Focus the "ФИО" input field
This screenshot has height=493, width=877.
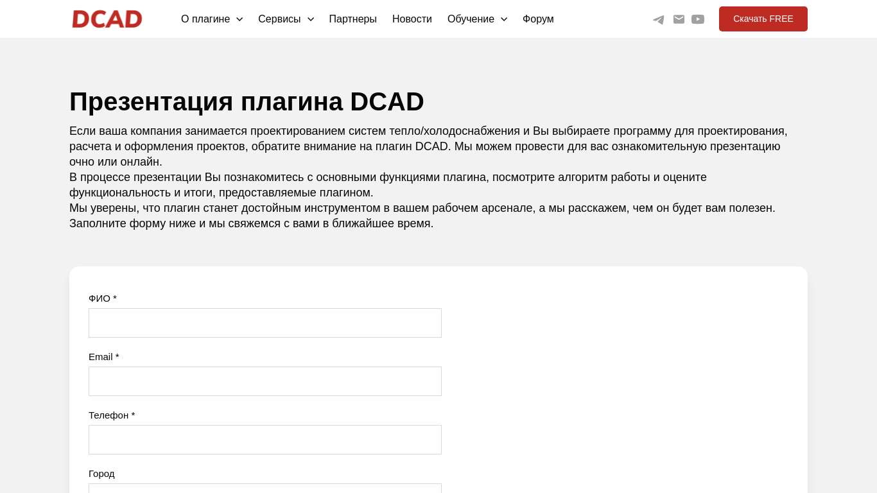pyautogui.click(x=265, y=323)
